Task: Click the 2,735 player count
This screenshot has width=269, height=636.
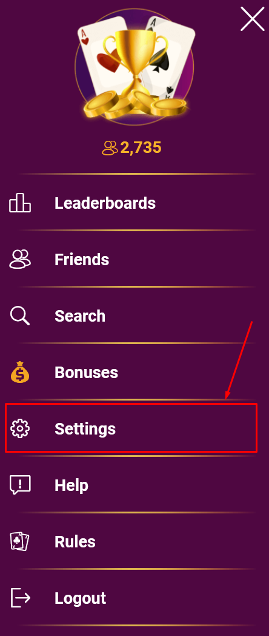Action: coord(141,147)
